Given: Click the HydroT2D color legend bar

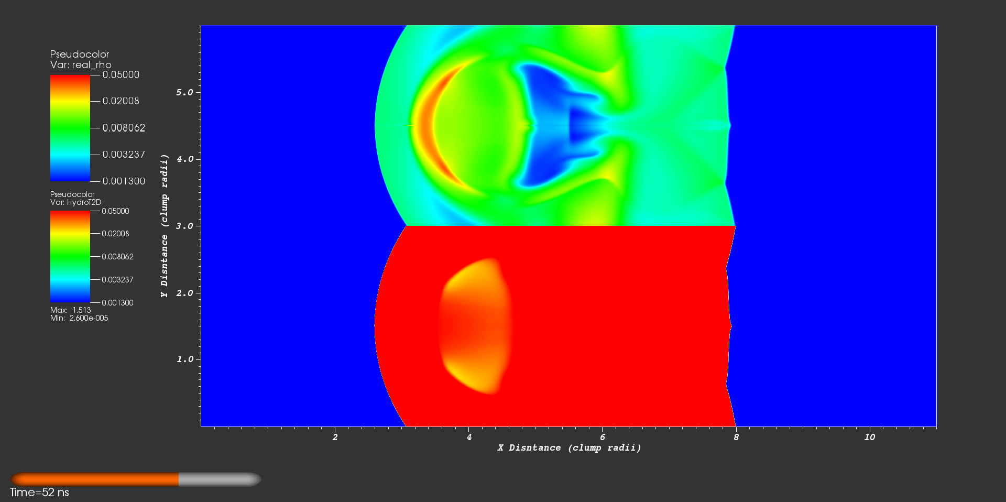Looking at the screenshot, I should [x=70, y=257].
